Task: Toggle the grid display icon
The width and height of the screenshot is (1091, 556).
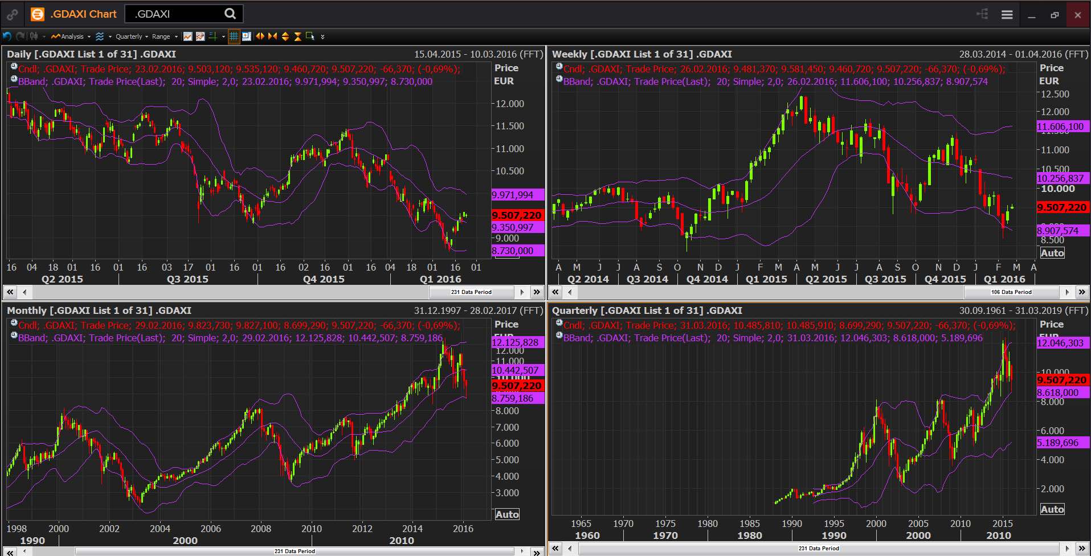Action: pos(233,36)
